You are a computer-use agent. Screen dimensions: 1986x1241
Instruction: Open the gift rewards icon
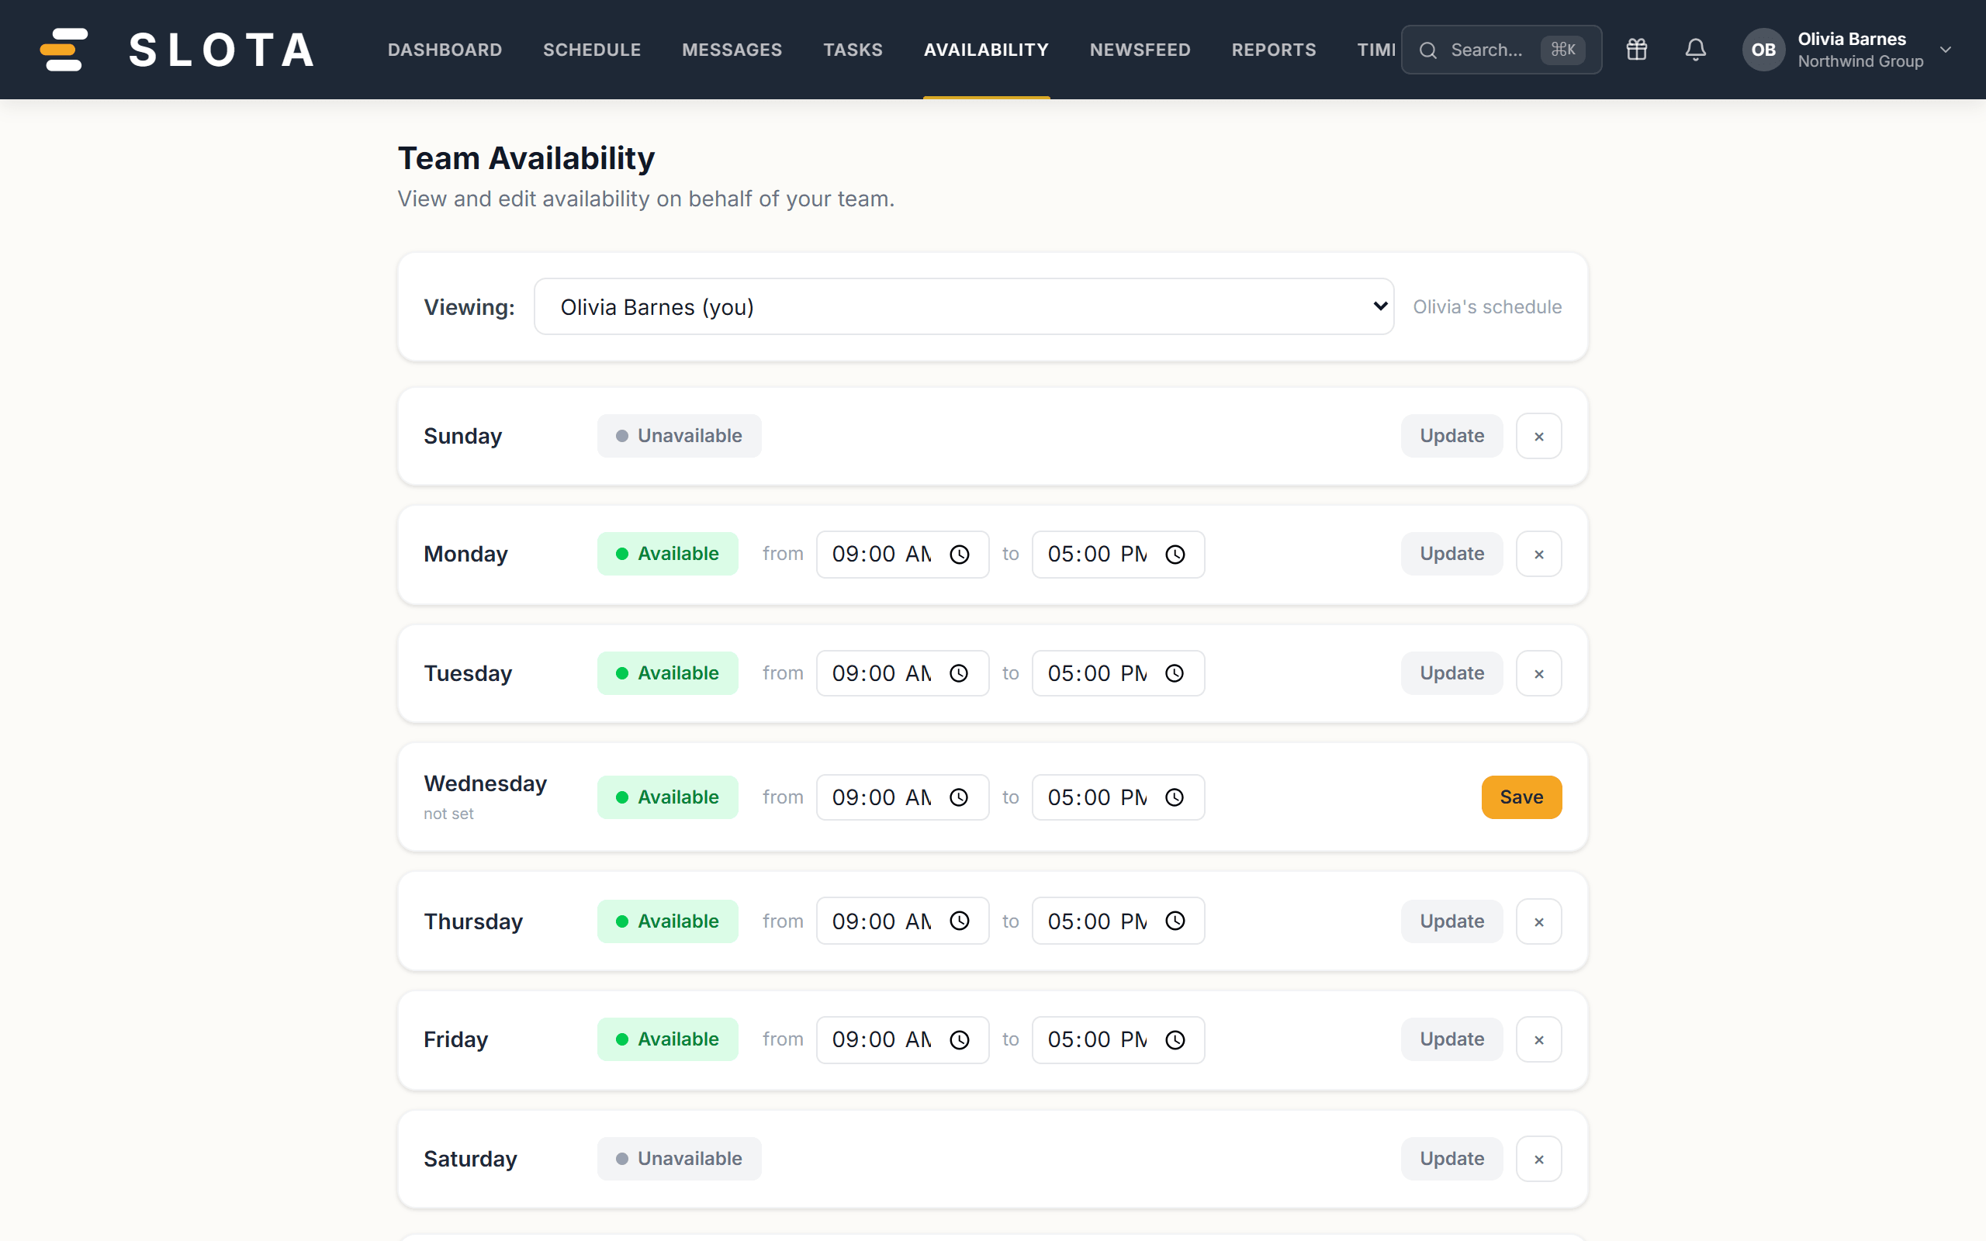pyautogui.click(x=1636, y=49)
